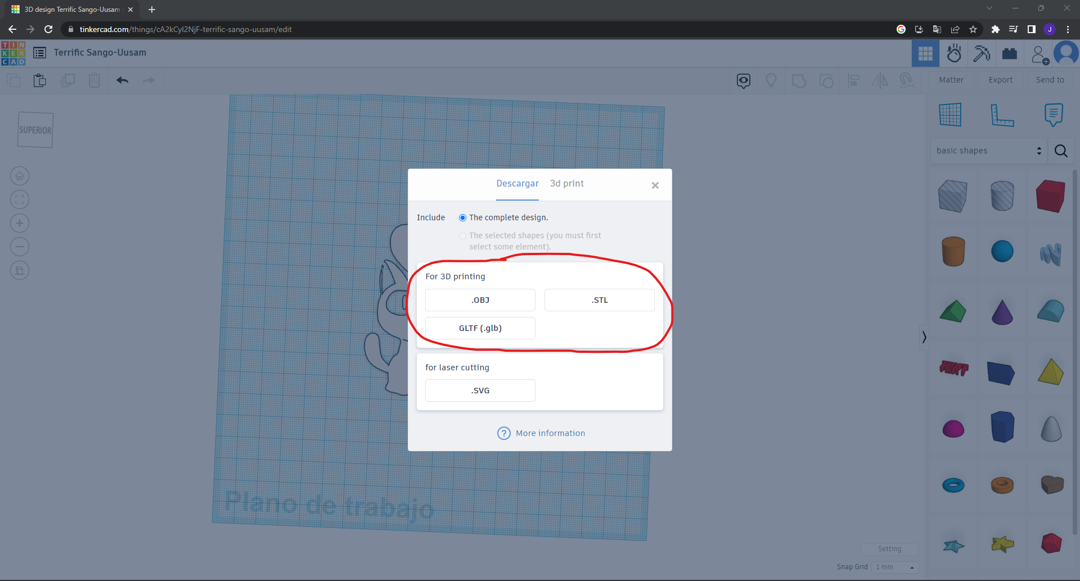Undo the last action
Viewport: 1080px width, 581px height.
click(122, 80)
